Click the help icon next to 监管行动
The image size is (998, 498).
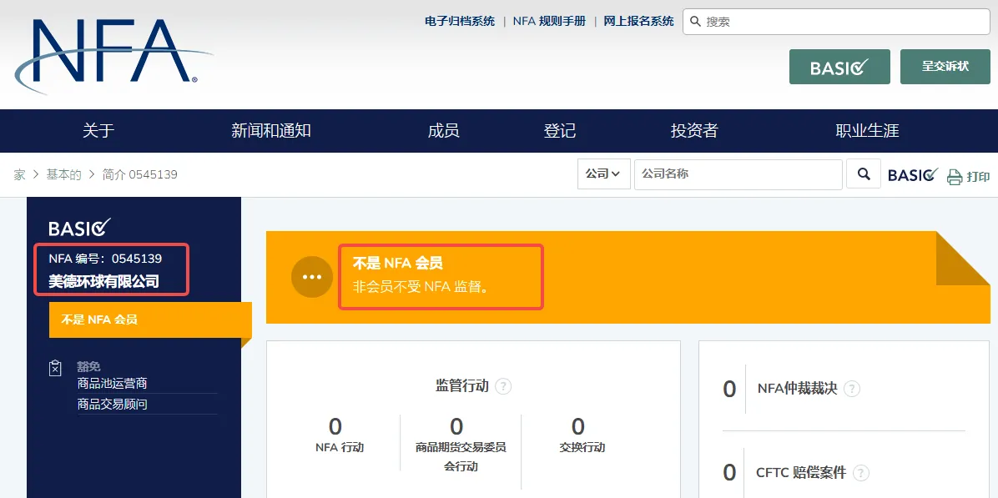503,386
